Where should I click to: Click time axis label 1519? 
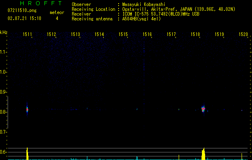click(219, 34)
